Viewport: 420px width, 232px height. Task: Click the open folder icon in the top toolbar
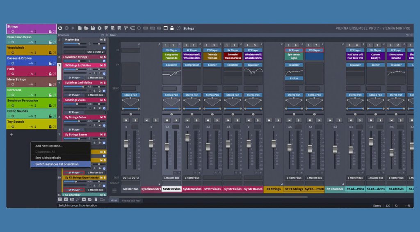point(87,28)
